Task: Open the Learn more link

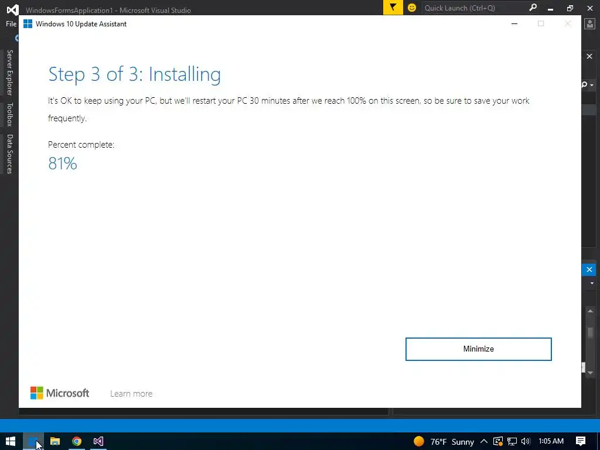Action: [x=131, y=393]
